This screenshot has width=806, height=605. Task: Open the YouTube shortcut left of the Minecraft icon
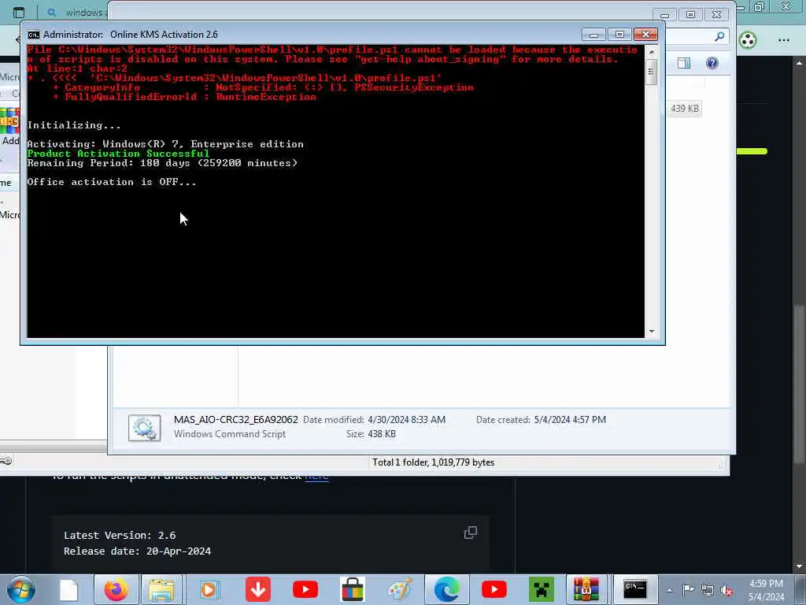(x=494, y=589)
